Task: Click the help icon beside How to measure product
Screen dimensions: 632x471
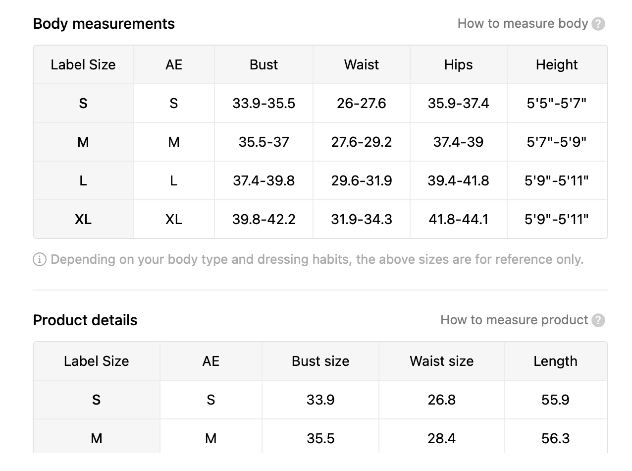Action: [x=598, y=320]
